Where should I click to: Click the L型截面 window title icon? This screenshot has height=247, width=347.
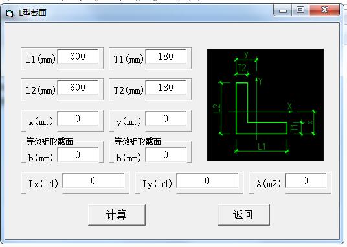[10, 13]
